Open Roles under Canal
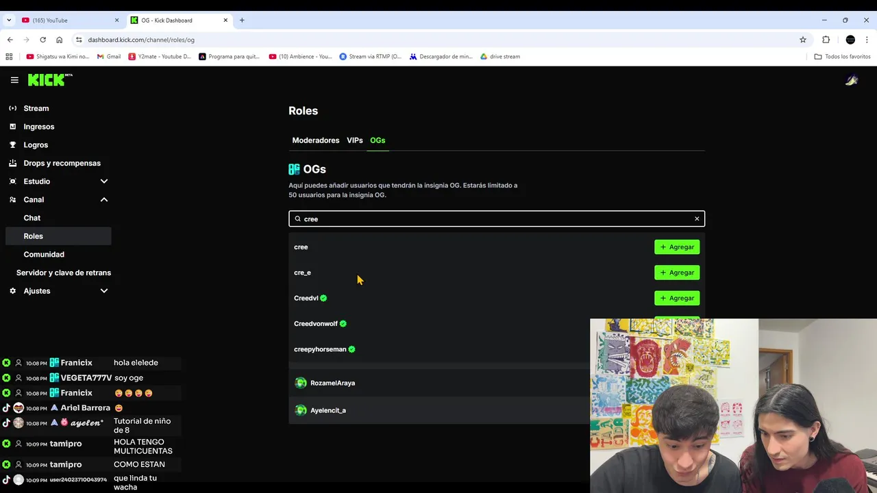The height and width of the screenshot is (493, 877). pyautogui.click(x=58, y=236)
